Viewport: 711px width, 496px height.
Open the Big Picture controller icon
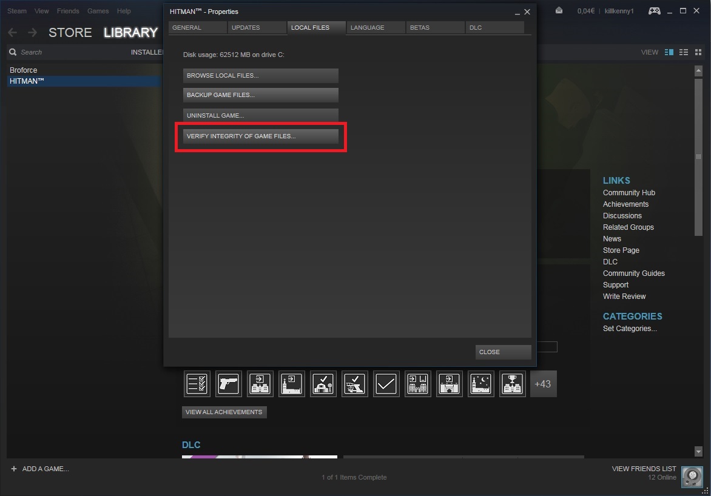coord(655,11)
